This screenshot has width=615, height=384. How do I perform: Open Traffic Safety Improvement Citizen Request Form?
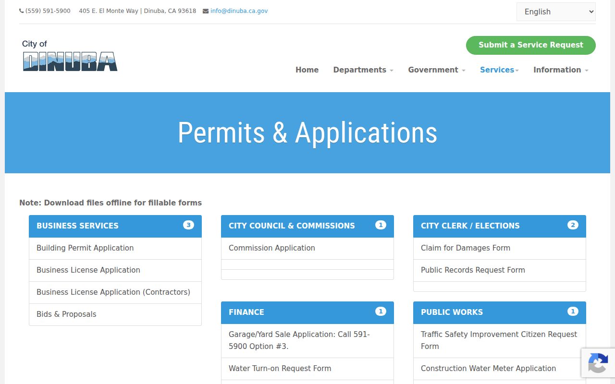(x=500, y=340)
